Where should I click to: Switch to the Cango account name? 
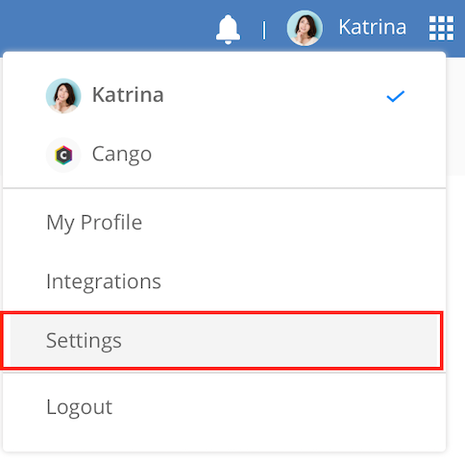(122, 155)
